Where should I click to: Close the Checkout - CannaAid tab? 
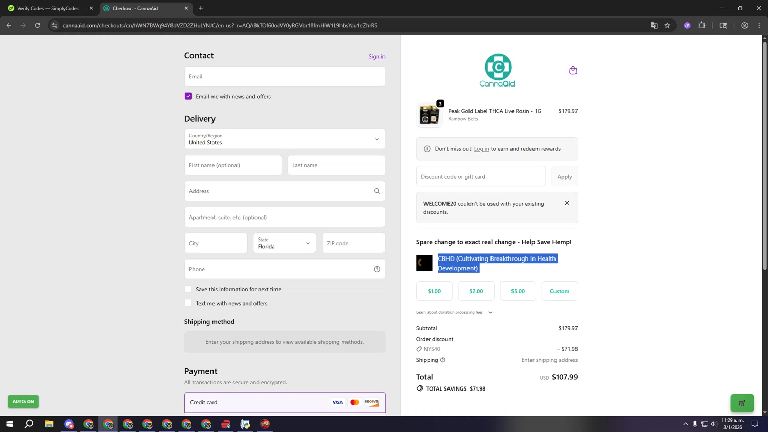186,8
